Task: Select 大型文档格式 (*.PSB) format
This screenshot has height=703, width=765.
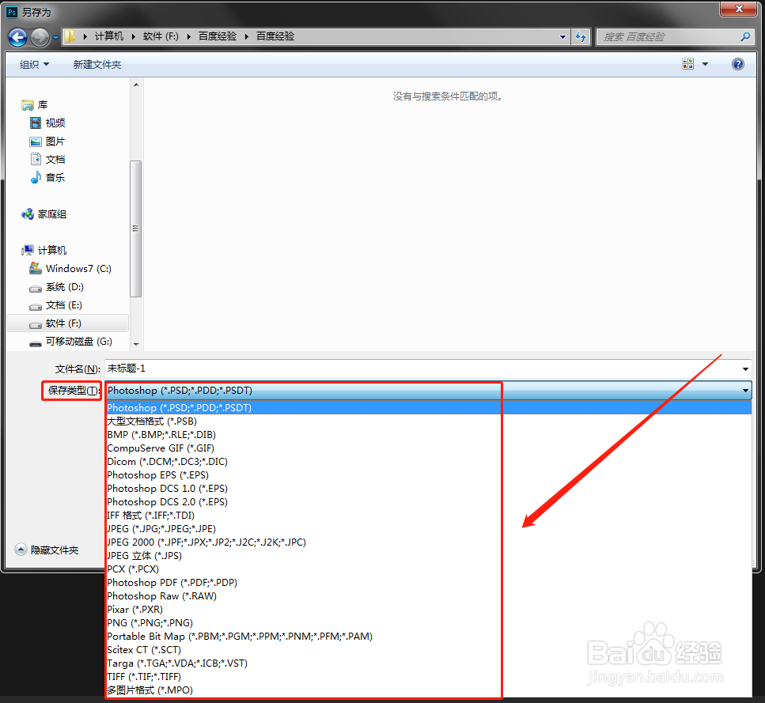Action: pyautogui.click(x=428, y=421)
